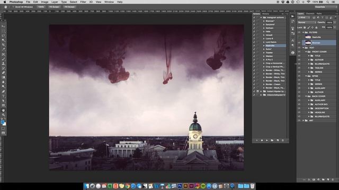Show the Nashville layer
The height and width of the screenshot is (190, 339).
(x=299, y=37)
